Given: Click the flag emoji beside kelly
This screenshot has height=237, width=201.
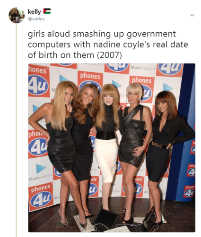Looking at the screenshot, I should click(x=47, y=11).
